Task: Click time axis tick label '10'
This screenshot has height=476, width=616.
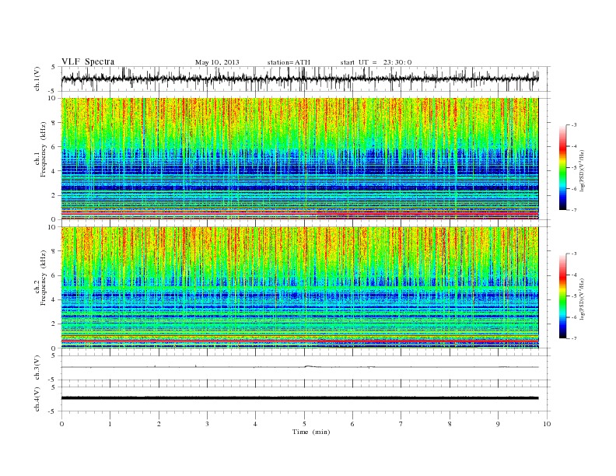Action: coord(547,424)
